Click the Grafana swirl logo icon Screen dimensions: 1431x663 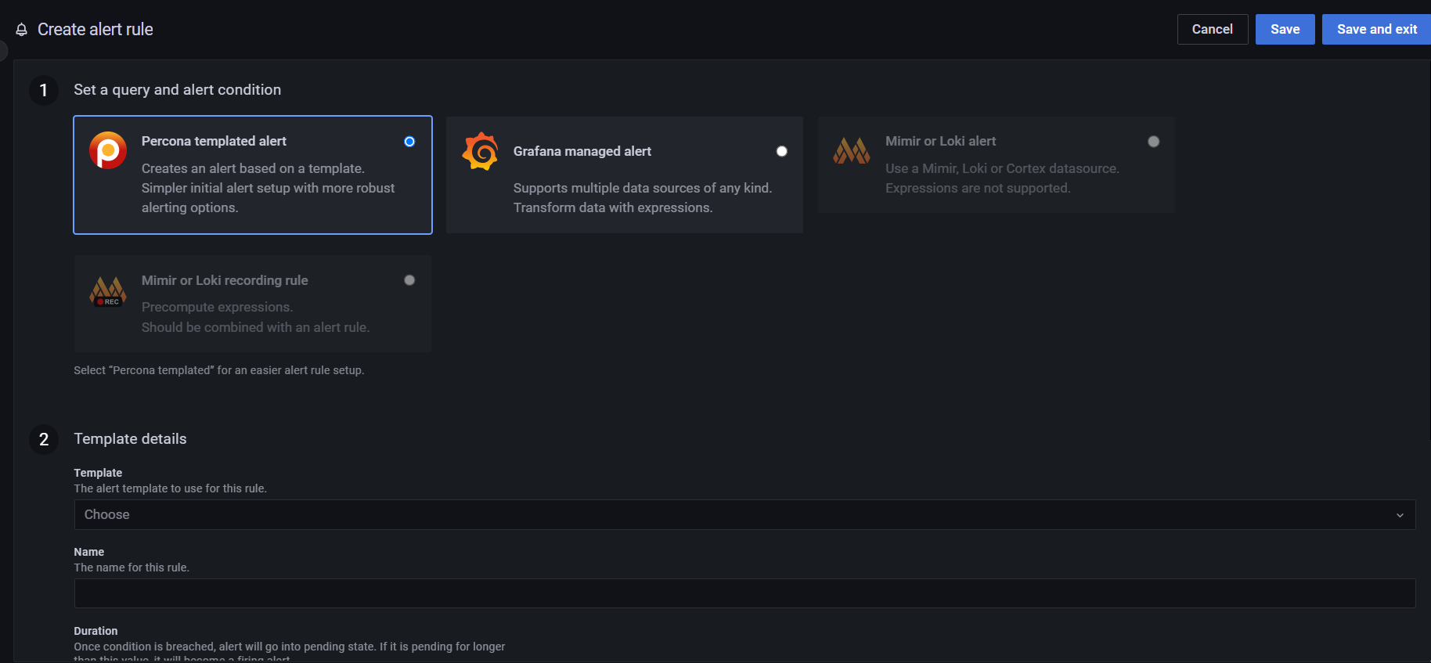click(x=480, y=151)
